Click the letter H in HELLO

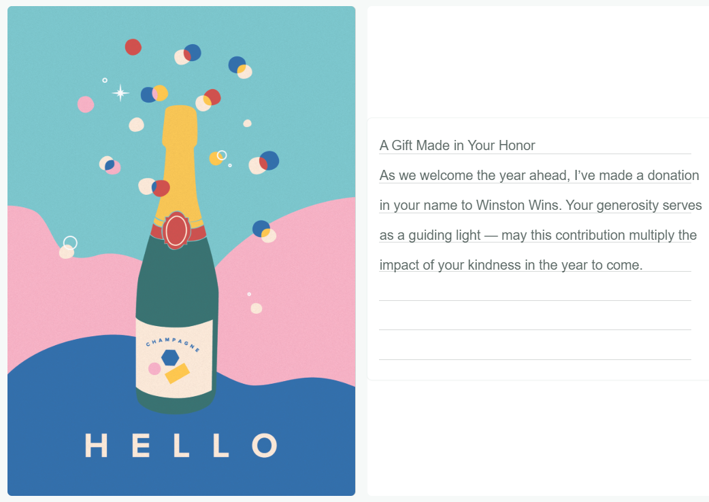[97, 446]
